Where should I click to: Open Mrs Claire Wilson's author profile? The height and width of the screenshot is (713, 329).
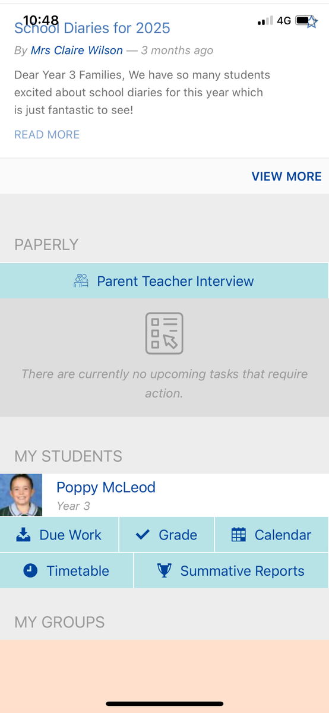point(77,51)
